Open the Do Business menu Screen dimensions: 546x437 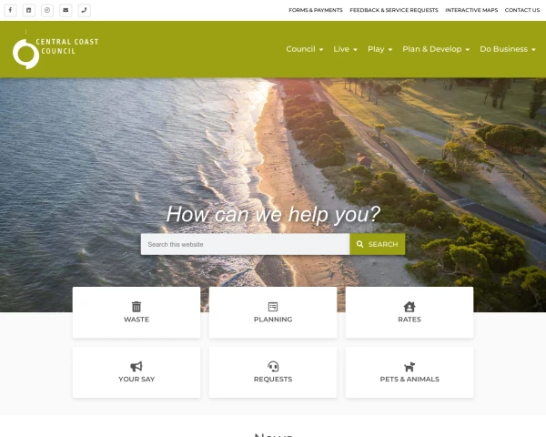point(508,49)
